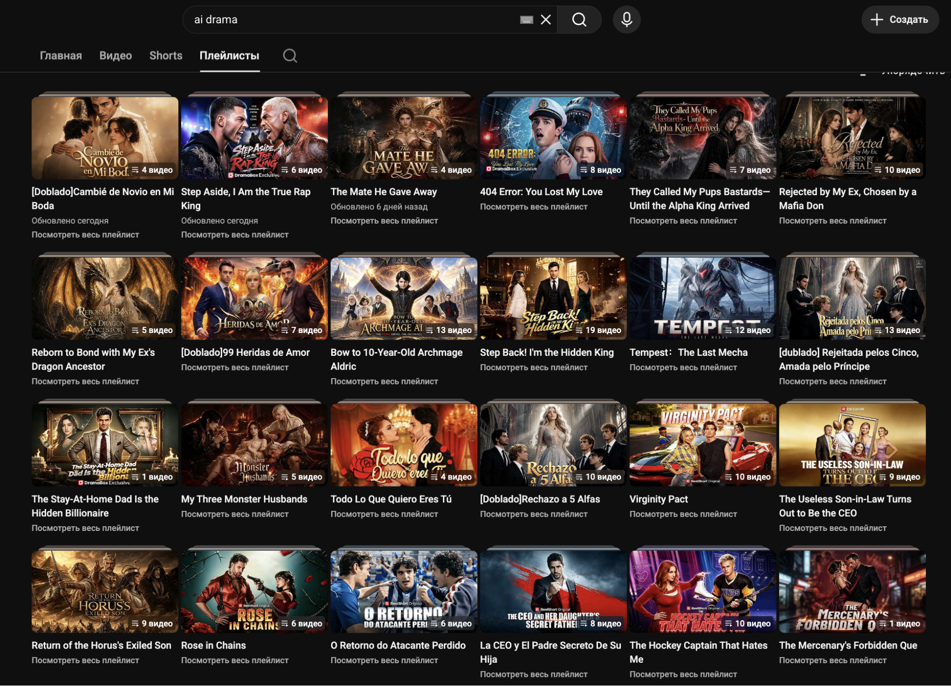Click '12 видео' badge on Tempest
The width and height of the screenshot is (951, 686).
coord(748,330)
